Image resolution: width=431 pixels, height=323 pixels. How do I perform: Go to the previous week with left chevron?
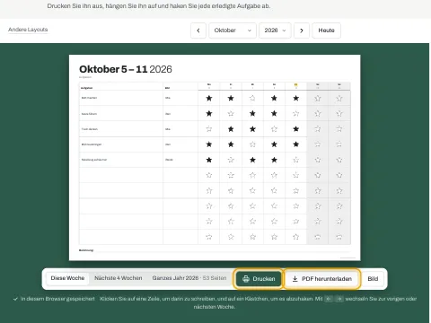click(198, 31)
